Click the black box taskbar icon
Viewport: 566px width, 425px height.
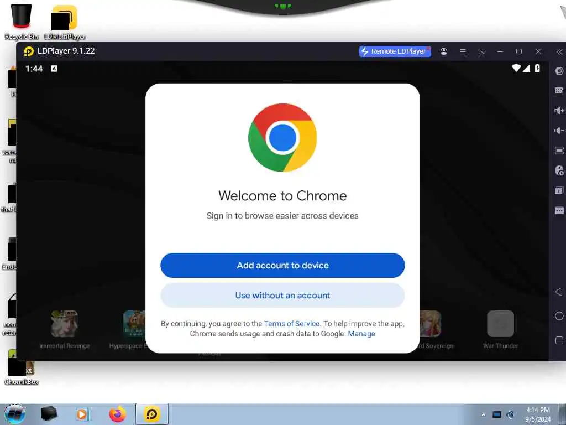[x=49, y=414]
